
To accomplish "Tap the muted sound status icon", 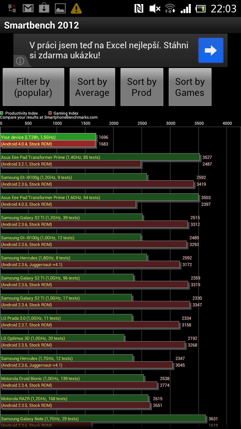I will point(155,8).
